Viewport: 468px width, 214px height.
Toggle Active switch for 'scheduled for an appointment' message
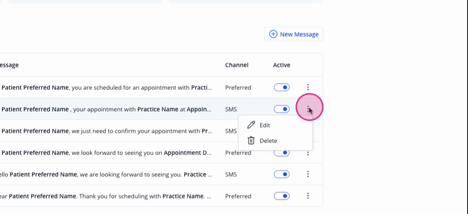tap(282, 87)
